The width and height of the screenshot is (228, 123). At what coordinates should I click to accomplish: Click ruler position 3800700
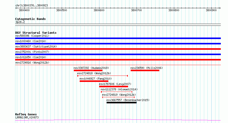136,10
